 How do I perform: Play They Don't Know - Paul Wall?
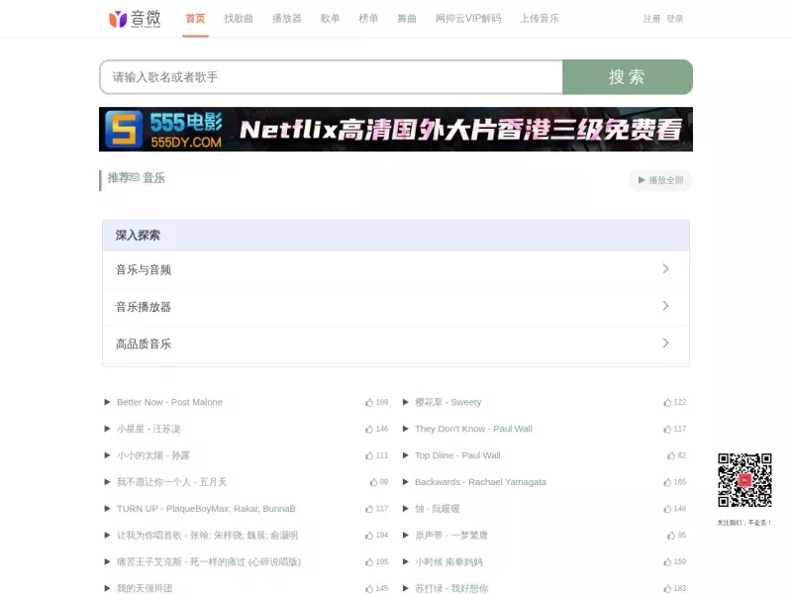pos(405,429)
